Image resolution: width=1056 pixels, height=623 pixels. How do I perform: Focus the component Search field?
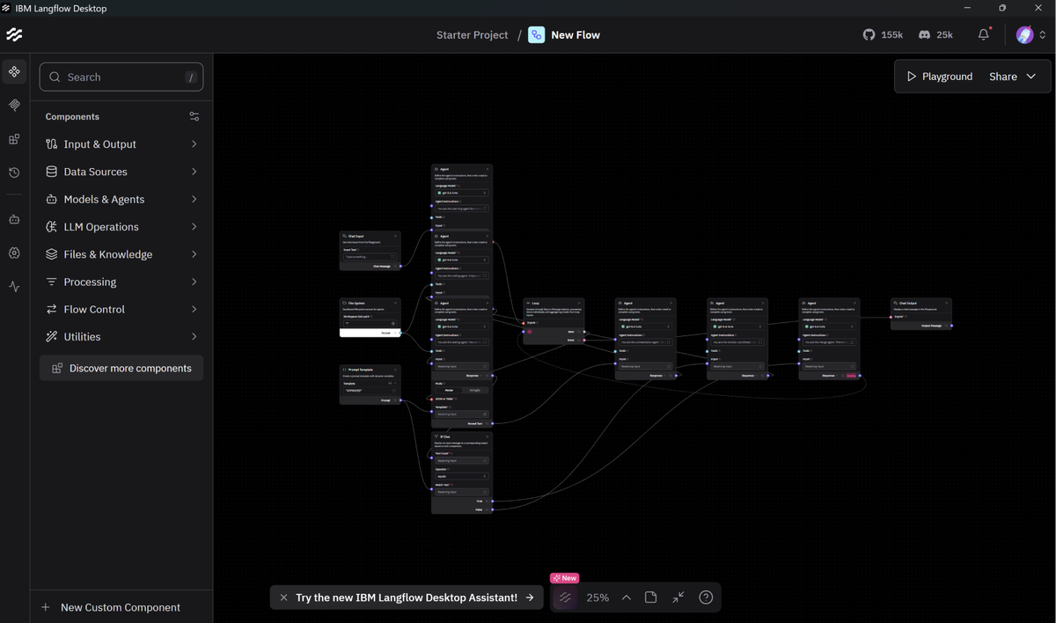121,77
